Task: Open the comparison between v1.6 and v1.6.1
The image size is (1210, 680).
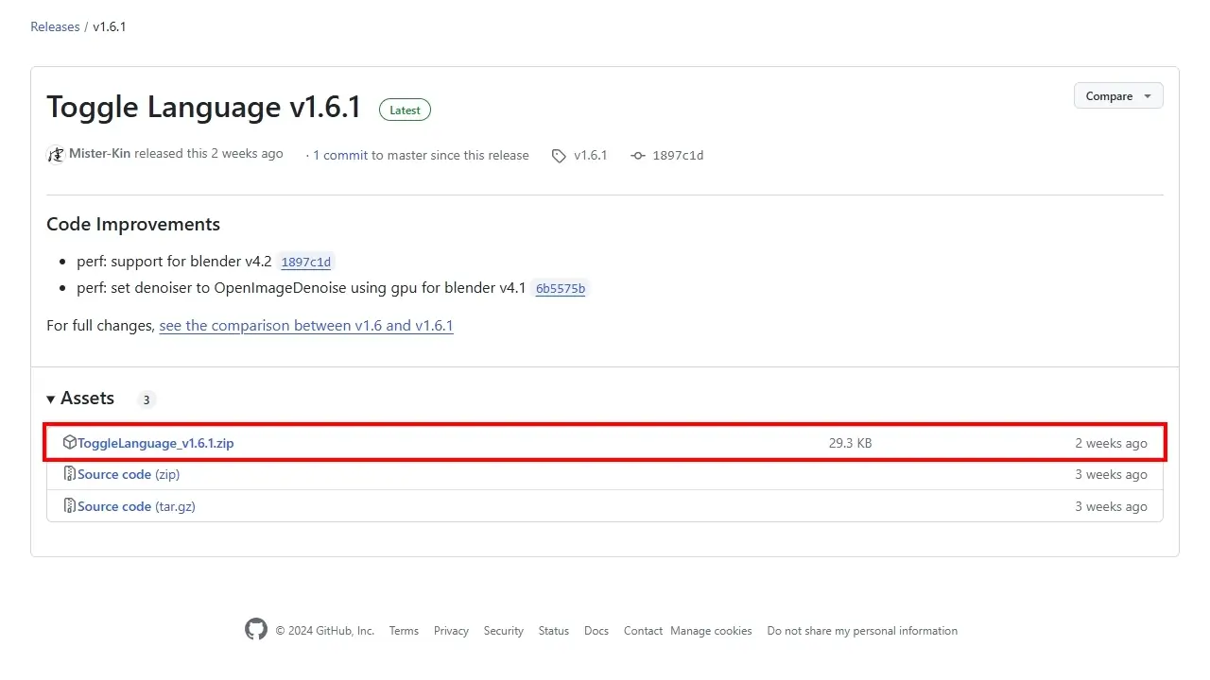Action: pyautogui.click(x=306, y=326)
